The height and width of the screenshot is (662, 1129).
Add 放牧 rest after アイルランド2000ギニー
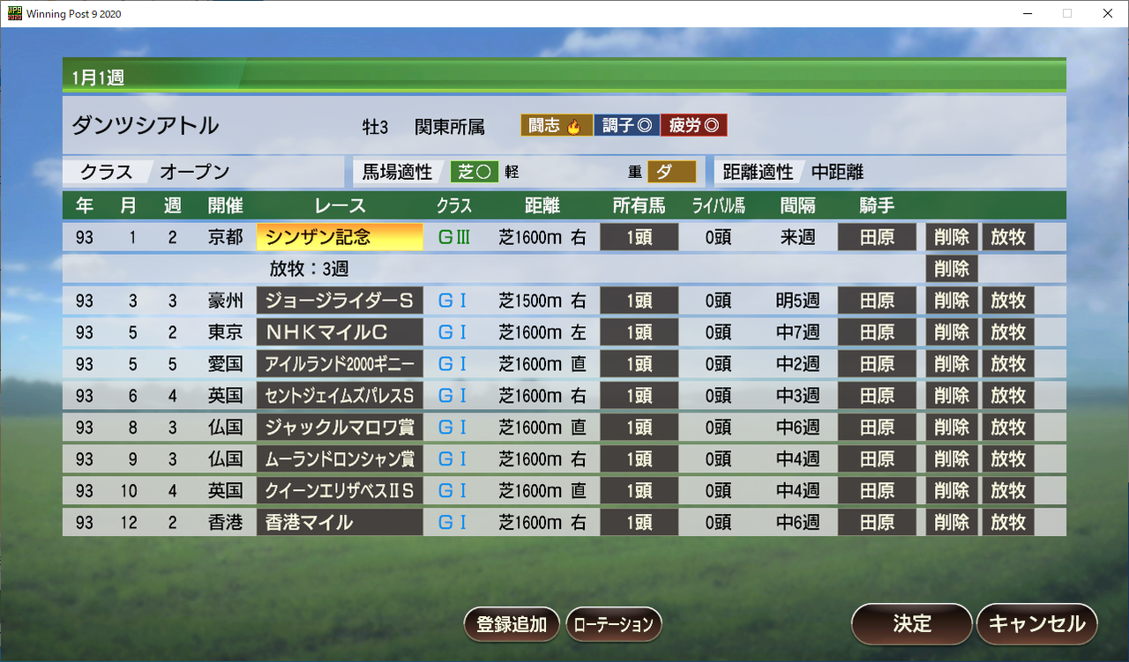[1008, 364]
